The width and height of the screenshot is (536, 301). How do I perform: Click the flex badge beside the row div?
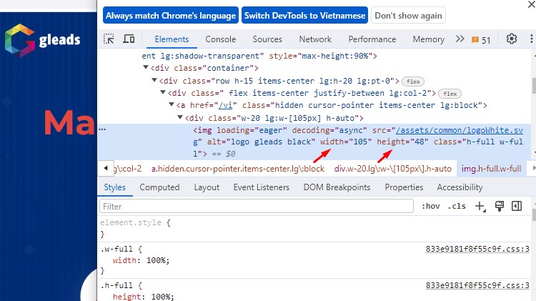click(x=413, y=80)
